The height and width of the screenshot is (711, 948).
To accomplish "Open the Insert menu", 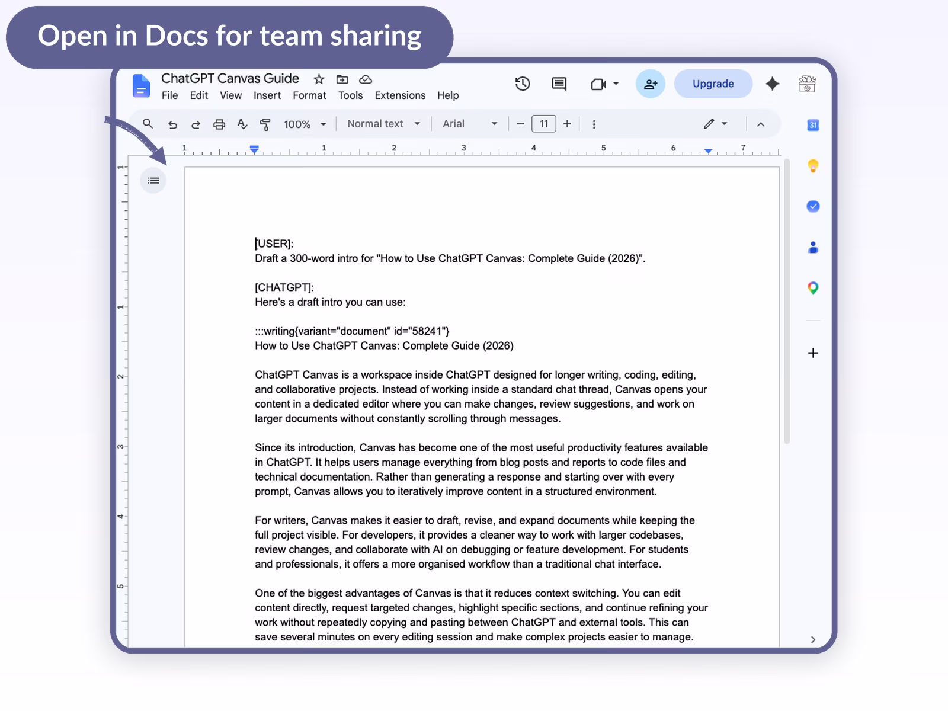I will point(267,95).
